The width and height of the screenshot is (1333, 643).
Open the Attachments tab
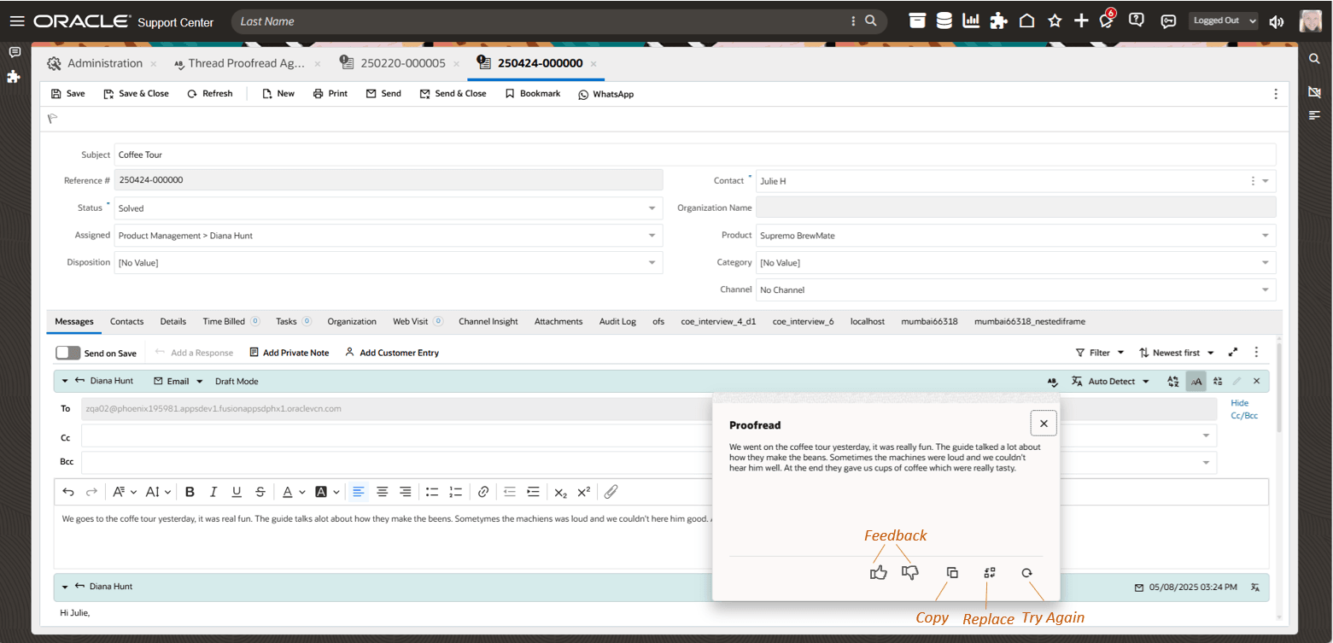(x=558, y=321)
